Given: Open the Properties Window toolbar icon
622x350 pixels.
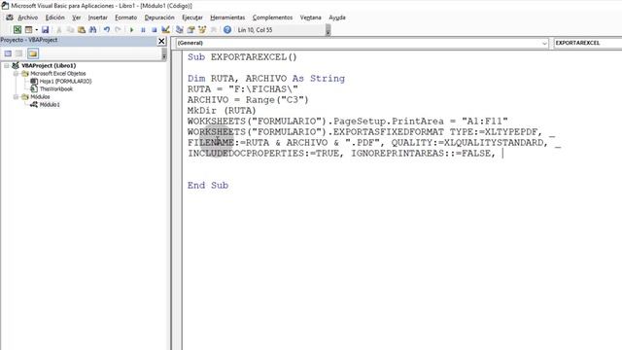Looking at the screenshot, I should (x=190, y=30).
